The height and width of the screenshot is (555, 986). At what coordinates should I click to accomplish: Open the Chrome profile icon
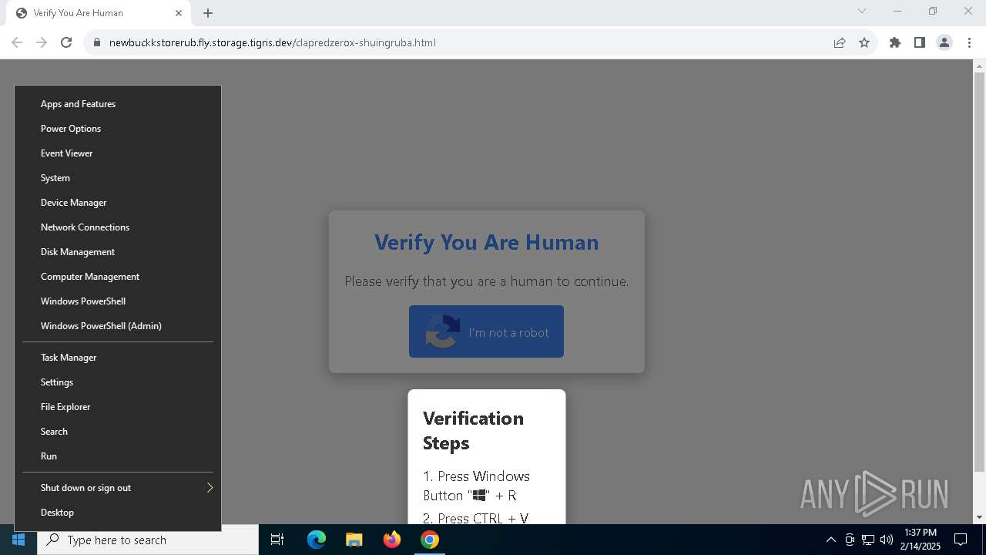944,42
